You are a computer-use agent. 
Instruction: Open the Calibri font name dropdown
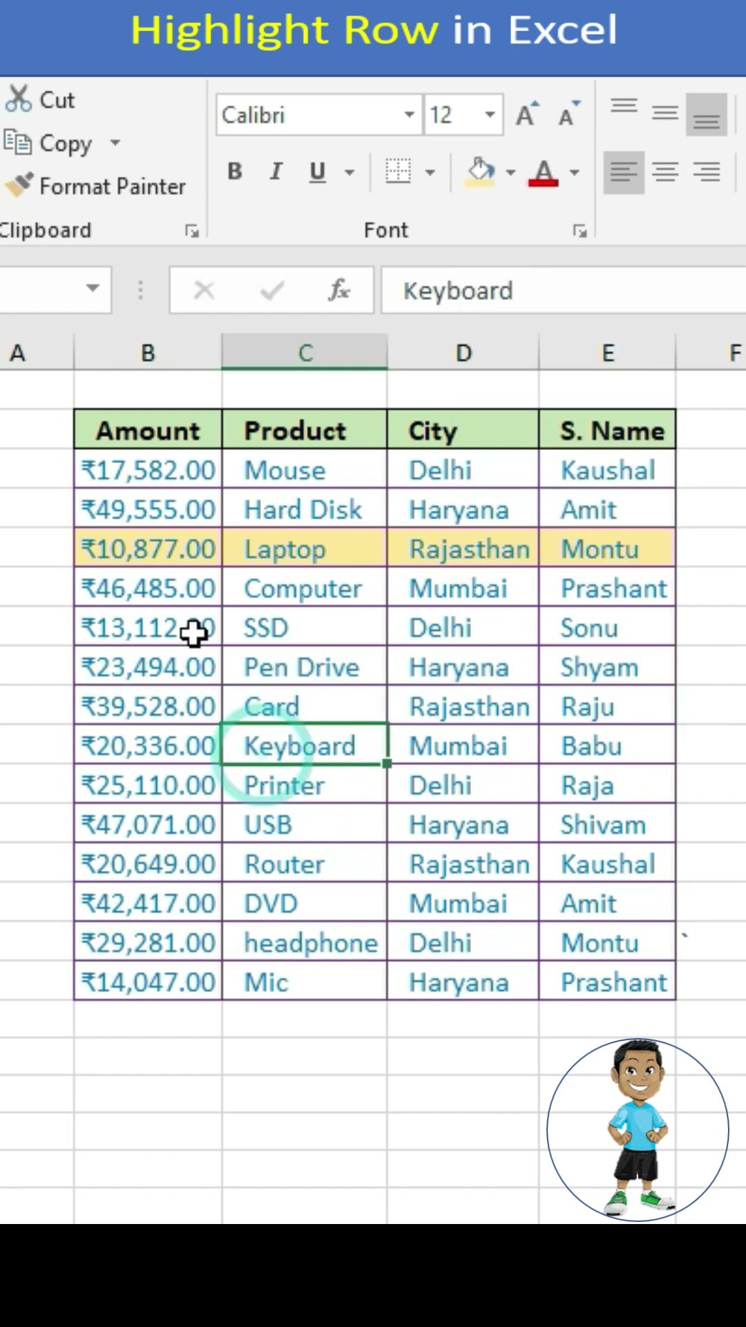[x=409, y=115]
